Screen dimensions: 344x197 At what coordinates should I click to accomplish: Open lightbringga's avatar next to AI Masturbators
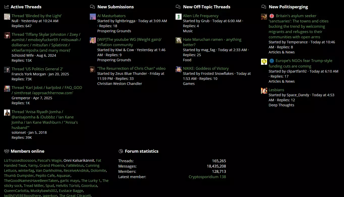click(x=93, y=17)
